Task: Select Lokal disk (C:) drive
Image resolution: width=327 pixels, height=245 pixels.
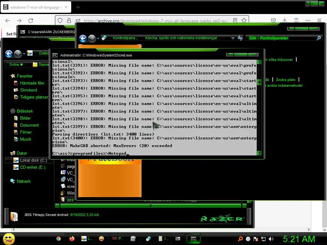Action: coord(33,160)
